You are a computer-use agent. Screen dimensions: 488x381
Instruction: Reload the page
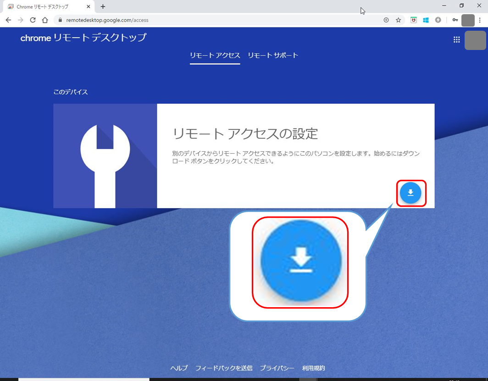(x=33, y=20)
